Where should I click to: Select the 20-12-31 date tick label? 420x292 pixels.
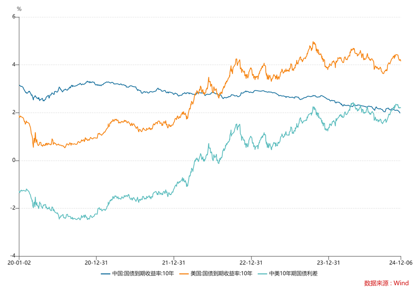point(96,262)
